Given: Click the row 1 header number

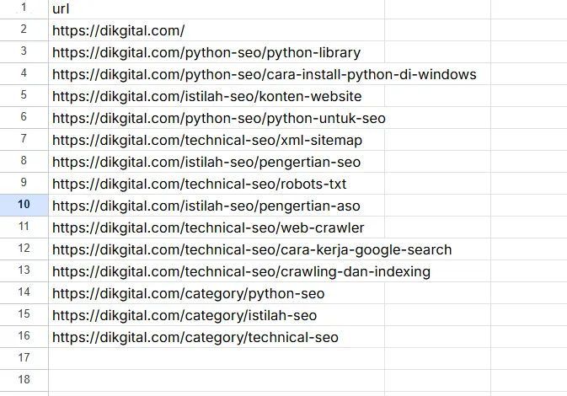Looking at the screenshot, I should (24, 8).
